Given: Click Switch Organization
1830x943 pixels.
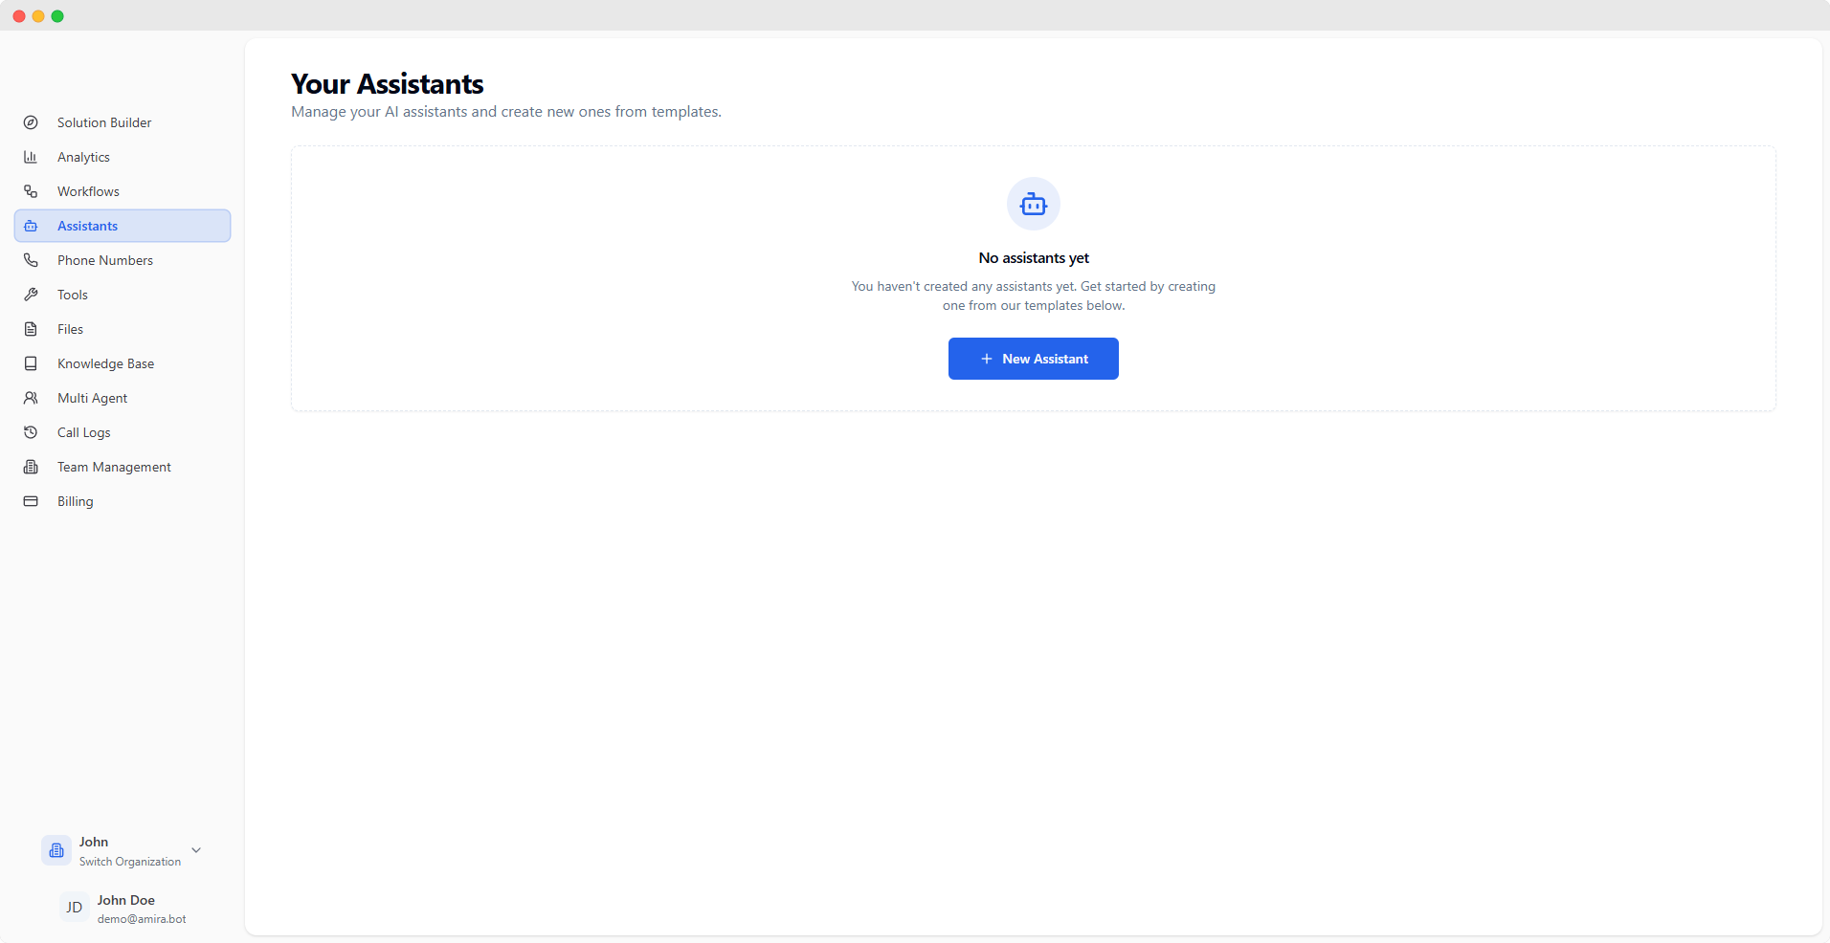Looking at the screenshot, I should (129, 861).
